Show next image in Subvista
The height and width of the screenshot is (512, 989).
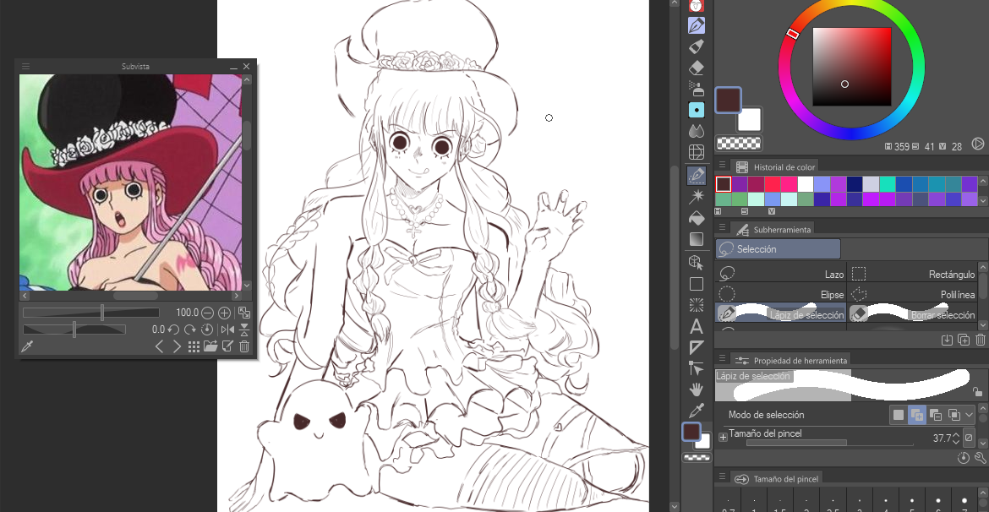point(178,346)
